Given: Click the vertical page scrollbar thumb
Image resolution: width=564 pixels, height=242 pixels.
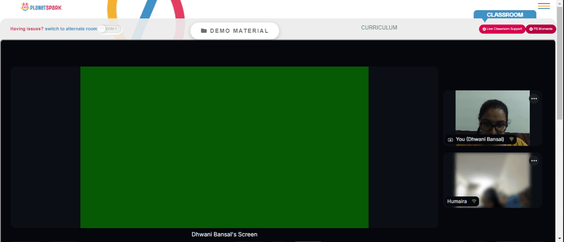Looking at the screenshot, I should pos(561,63).
